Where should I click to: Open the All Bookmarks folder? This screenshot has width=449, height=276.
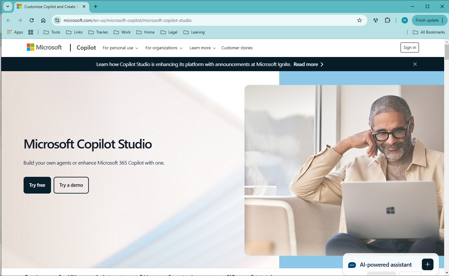coord(429,32)
